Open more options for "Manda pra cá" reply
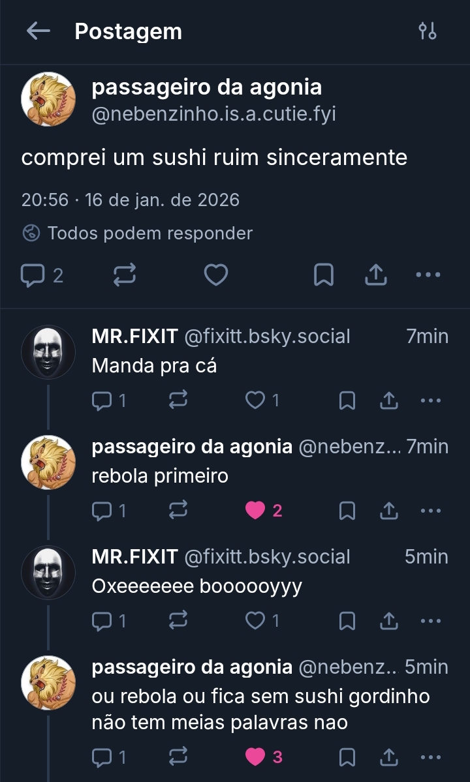 tap(431, 400)
